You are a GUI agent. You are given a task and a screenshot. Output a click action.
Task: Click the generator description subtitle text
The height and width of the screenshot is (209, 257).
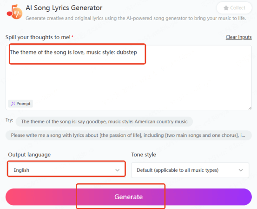point(136,18)
